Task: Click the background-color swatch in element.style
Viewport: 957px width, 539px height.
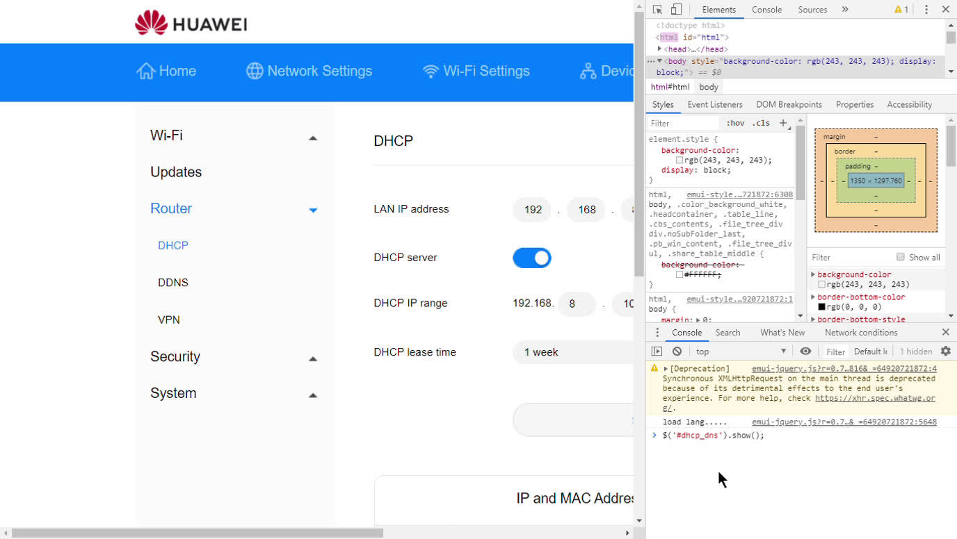Action: point(679,160)
